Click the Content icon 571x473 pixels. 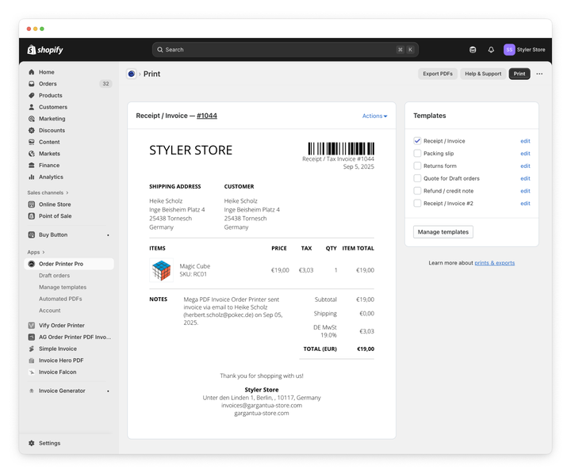click(x=32, y=142)
